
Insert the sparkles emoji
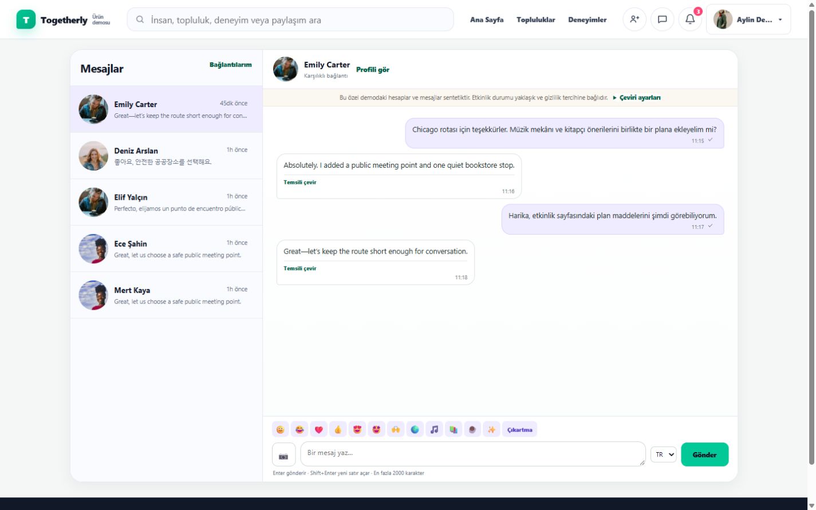pos(491,430)
